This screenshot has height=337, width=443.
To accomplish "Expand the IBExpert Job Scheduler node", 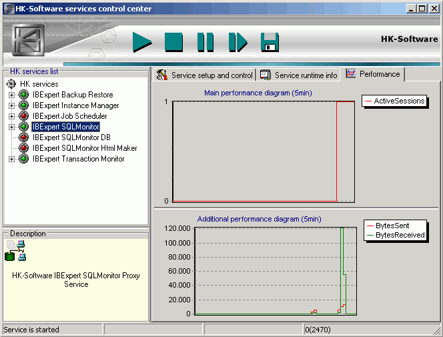I will coord(11,116).
